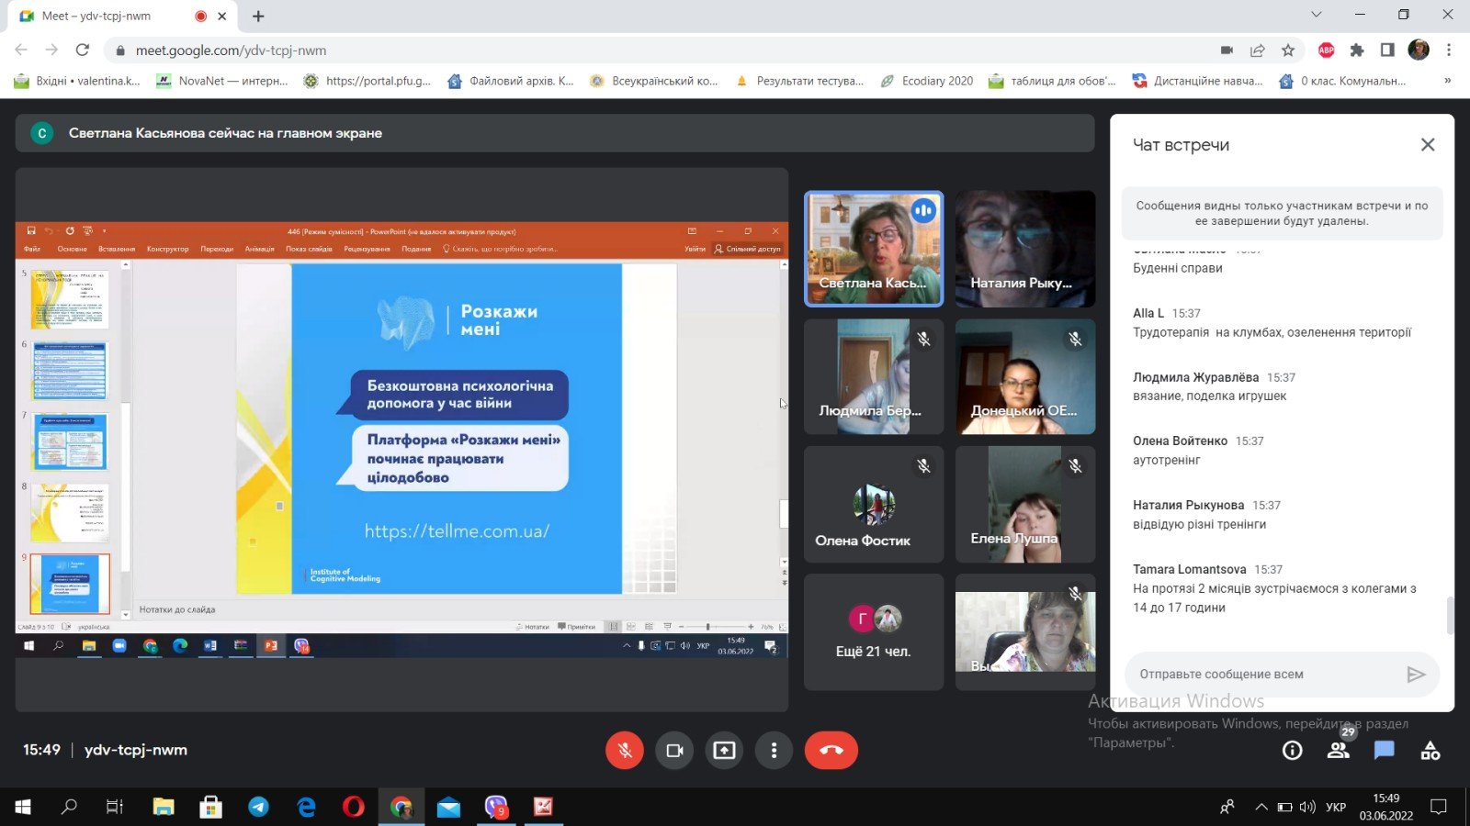Open the Chrome extensions puzzle icon

coord(1357,50)
